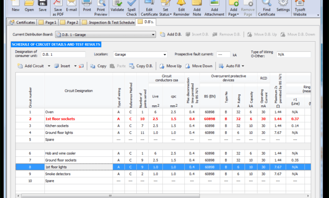Click Prospective fault current field

224,54
